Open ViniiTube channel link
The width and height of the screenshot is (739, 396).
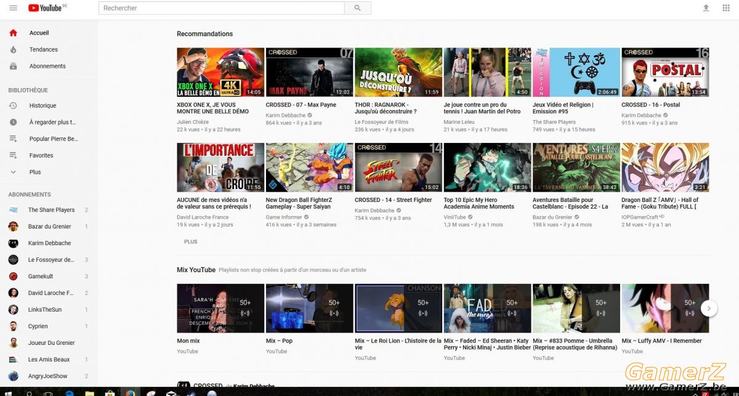tap(454, 217)
